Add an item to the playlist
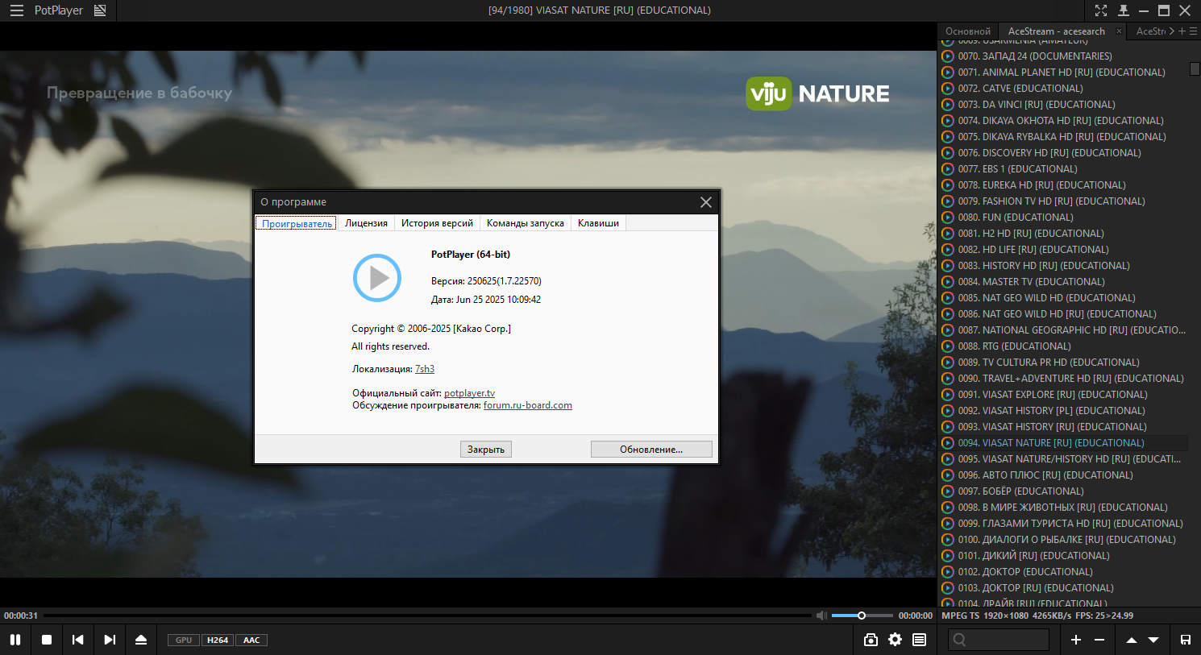Viewport: 1201px width, 655px height. click(1076, 640)
